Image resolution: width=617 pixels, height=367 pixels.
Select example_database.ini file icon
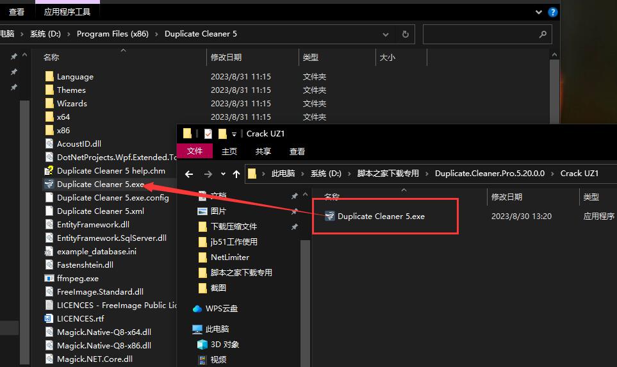[49, 251]
